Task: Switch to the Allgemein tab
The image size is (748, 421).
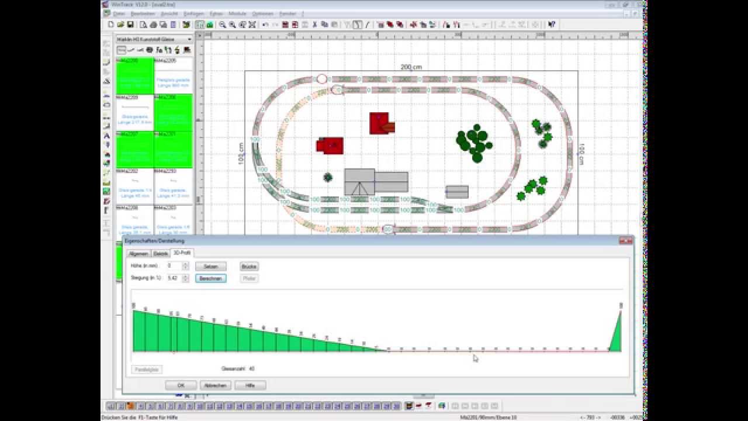Action: (138, 254)
